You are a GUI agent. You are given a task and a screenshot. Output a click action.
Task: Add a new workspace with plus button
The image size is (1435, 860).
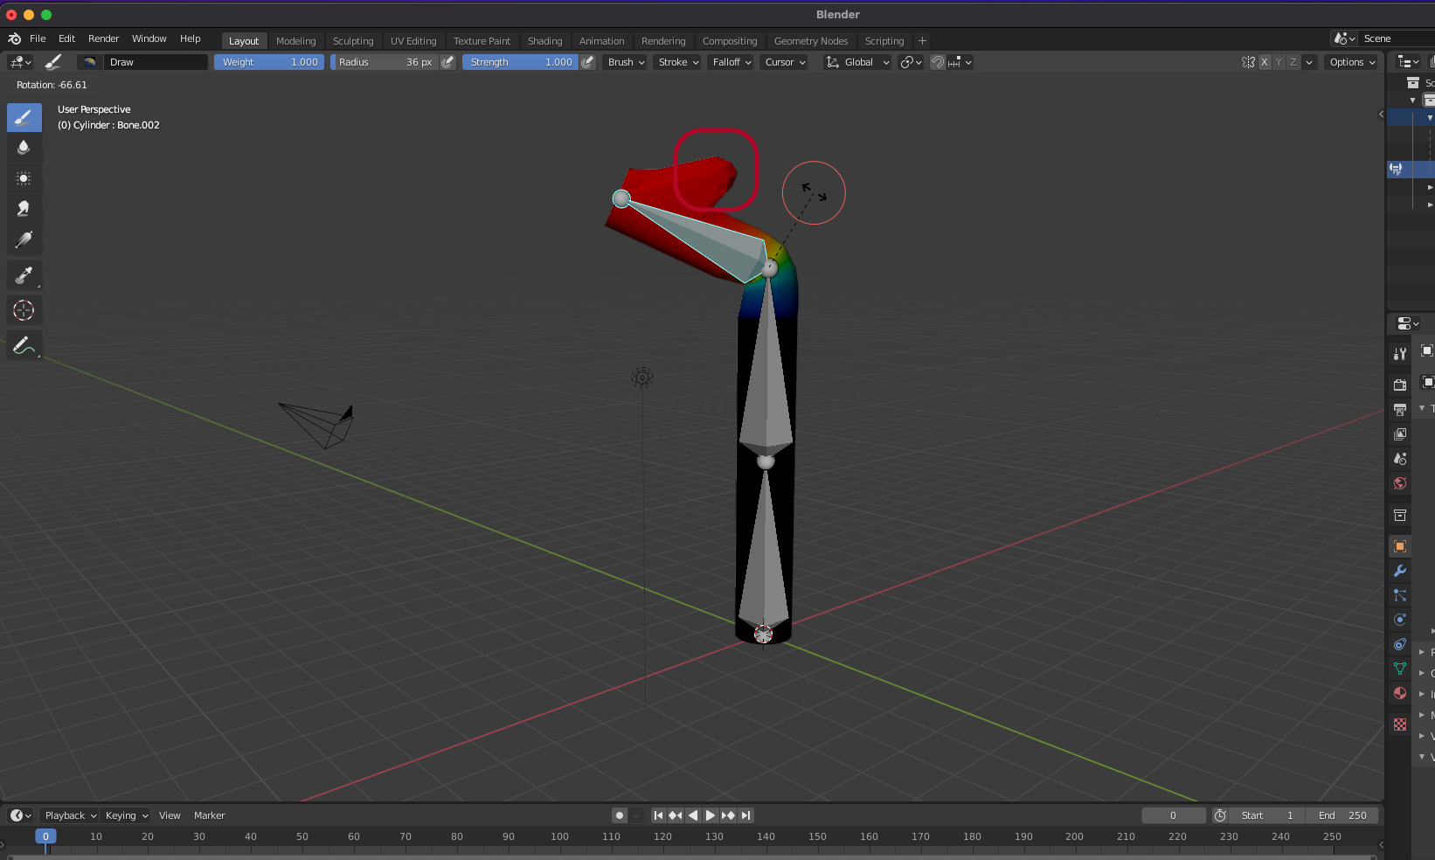[x=922, y=41]
